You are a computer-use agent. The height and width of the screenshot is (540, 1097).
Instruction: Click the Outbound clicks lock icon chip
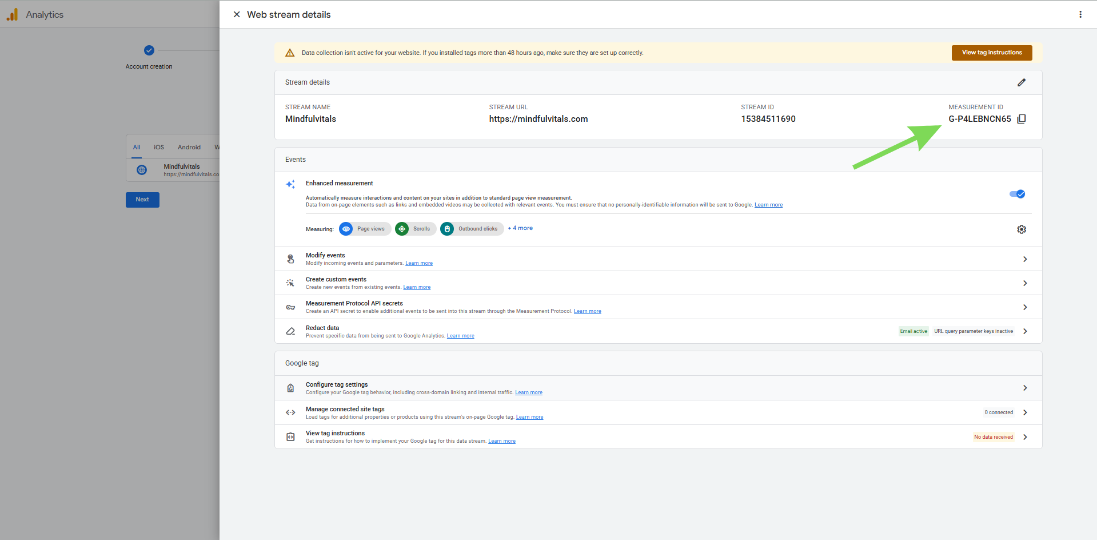[x=447, y=229]
